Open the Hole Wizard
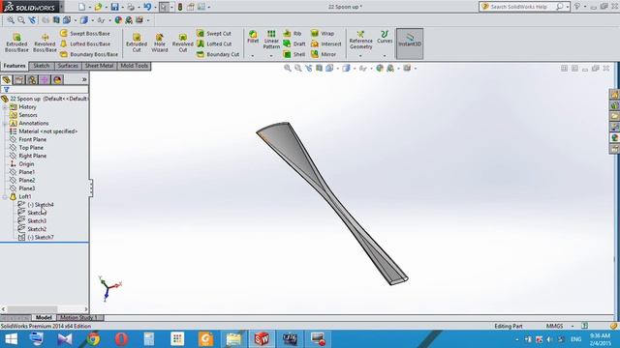620x348 pixels. (x=159, y=43)
